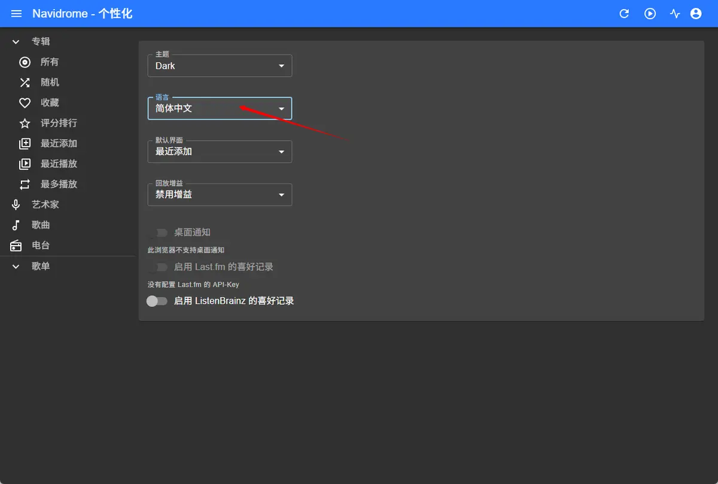Click the 没有配置 Last.fm 的 API-Key note
Image resolution: width=718 pixels, height=484 pixels.
[193, 285]
